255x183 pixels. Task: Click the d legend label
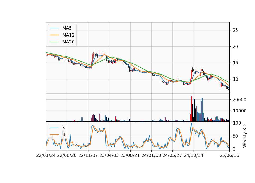coord(63,135)
